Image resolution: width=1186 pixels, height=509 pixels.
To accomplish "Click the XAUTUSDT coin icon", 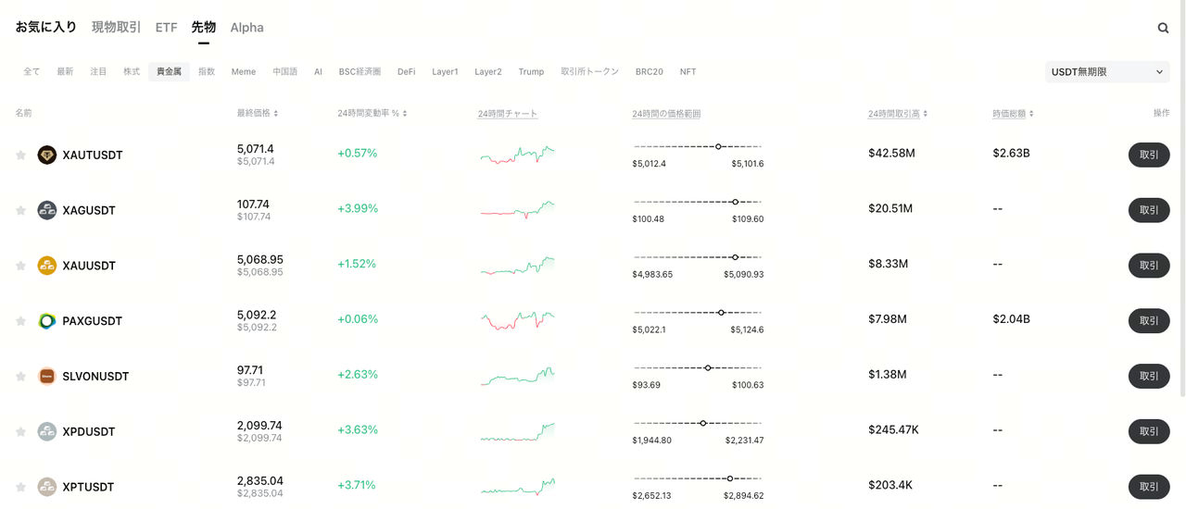I will click(47, 155).
